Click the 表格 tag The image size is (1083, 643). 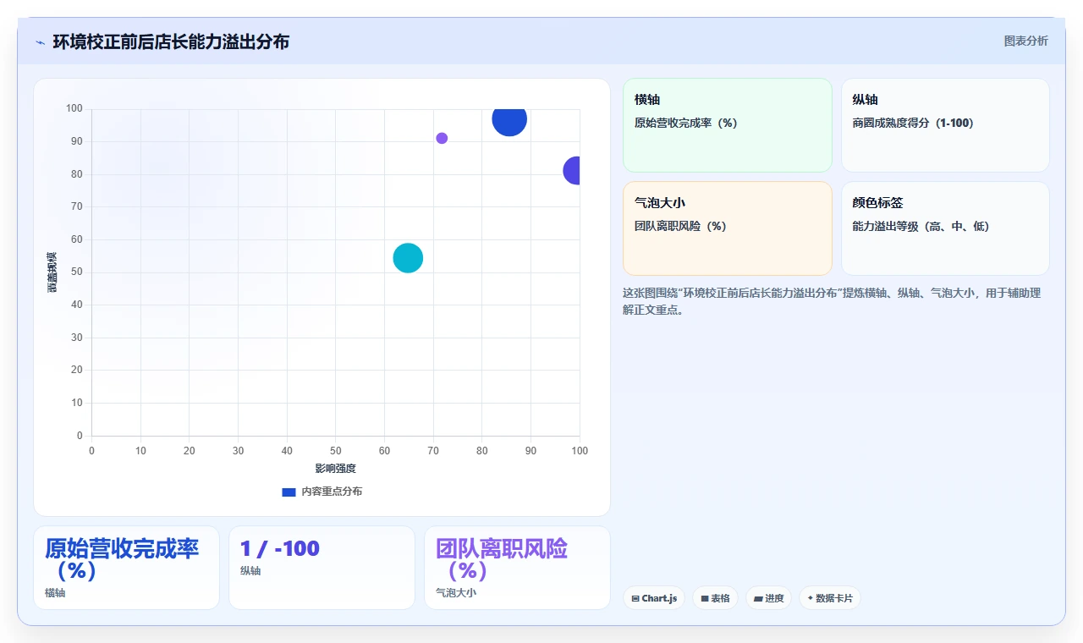pos(715,598)
